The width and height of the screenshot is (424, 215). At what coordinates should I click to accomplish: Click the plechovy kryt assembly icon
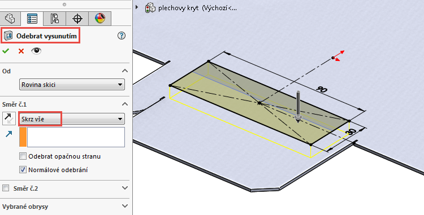[x=150, y=7]
